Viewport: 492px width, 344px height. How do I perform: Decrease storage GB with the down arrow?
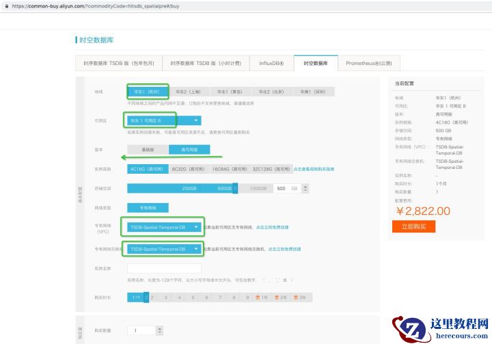pyautogui.click(x=305, y=190)
